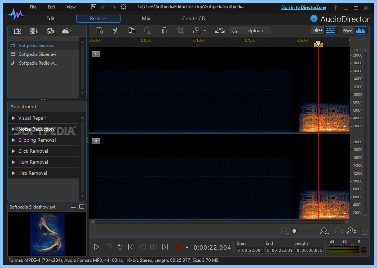Click the AudioDirector logo icon
The height and width of the screenshot is (268, 377).
[16, 14]
